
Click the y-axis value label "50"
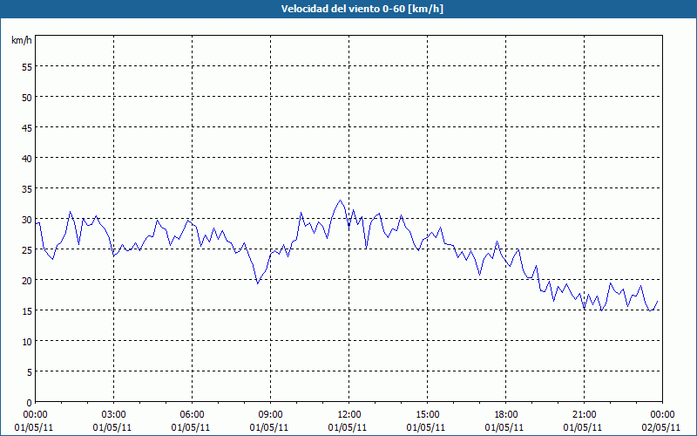coord(27,97)
